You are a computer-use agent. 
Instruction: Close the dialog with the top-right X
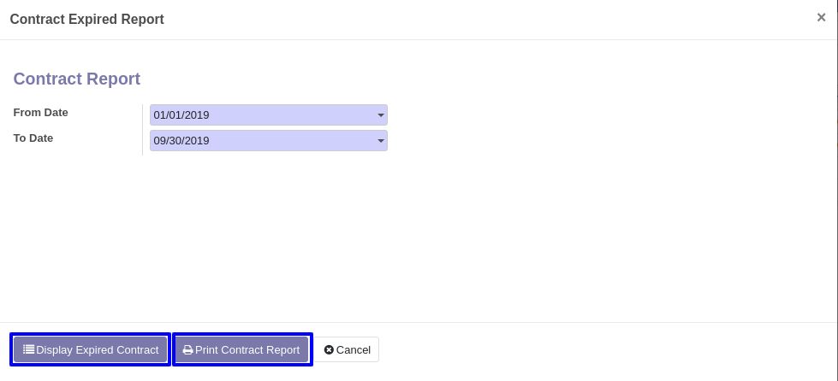[822, 18]
